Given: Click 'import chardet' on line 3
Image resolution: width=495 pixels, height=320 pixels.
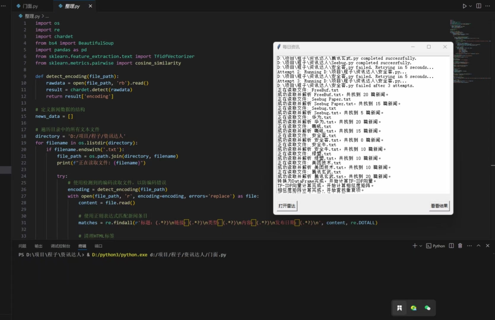Looking at the screenshot, I should [54, 36].
